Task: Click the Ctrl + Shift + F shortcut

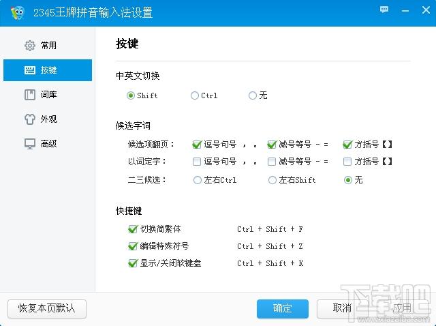Action: (x=270, y=229)
